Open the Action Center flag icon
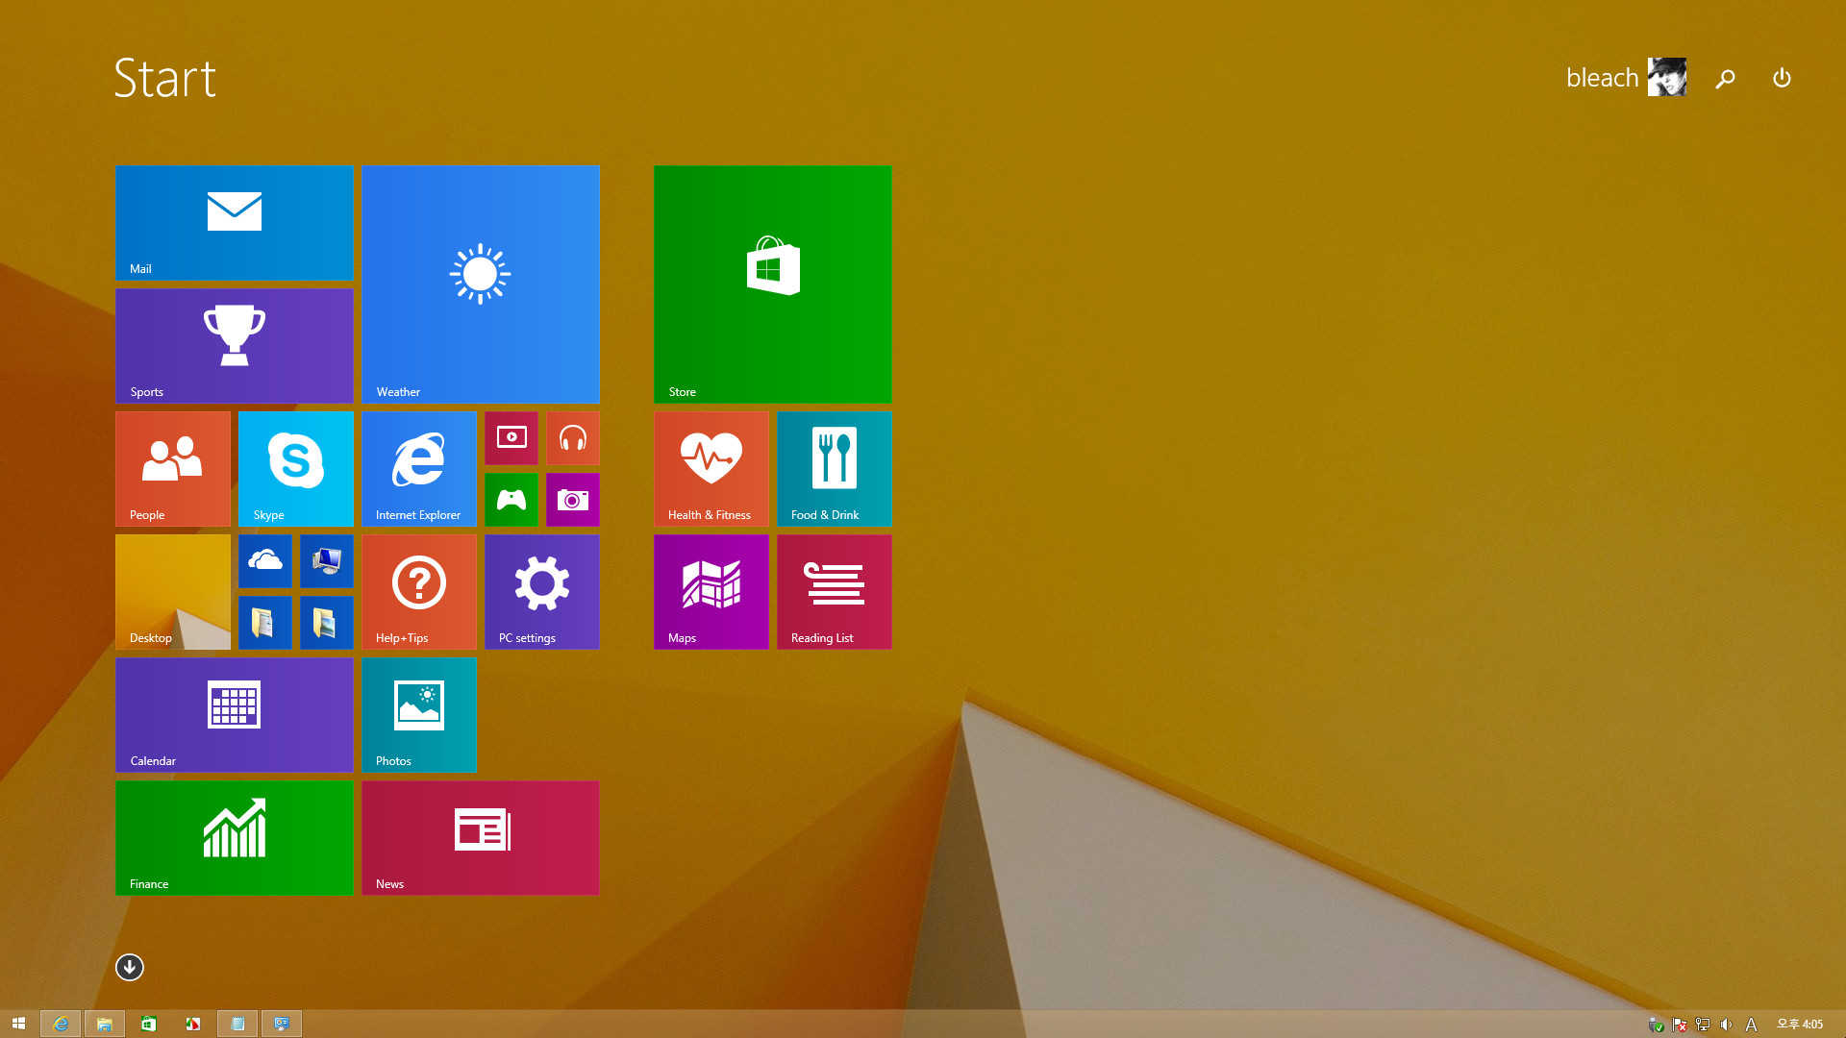 1680,1025
